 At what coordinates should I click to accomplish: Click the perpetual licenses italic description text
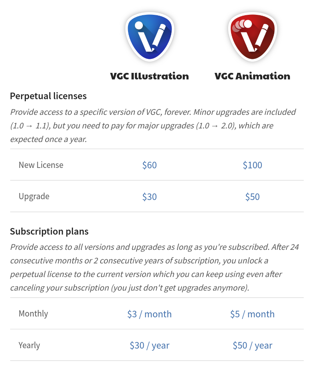(153, 126)
